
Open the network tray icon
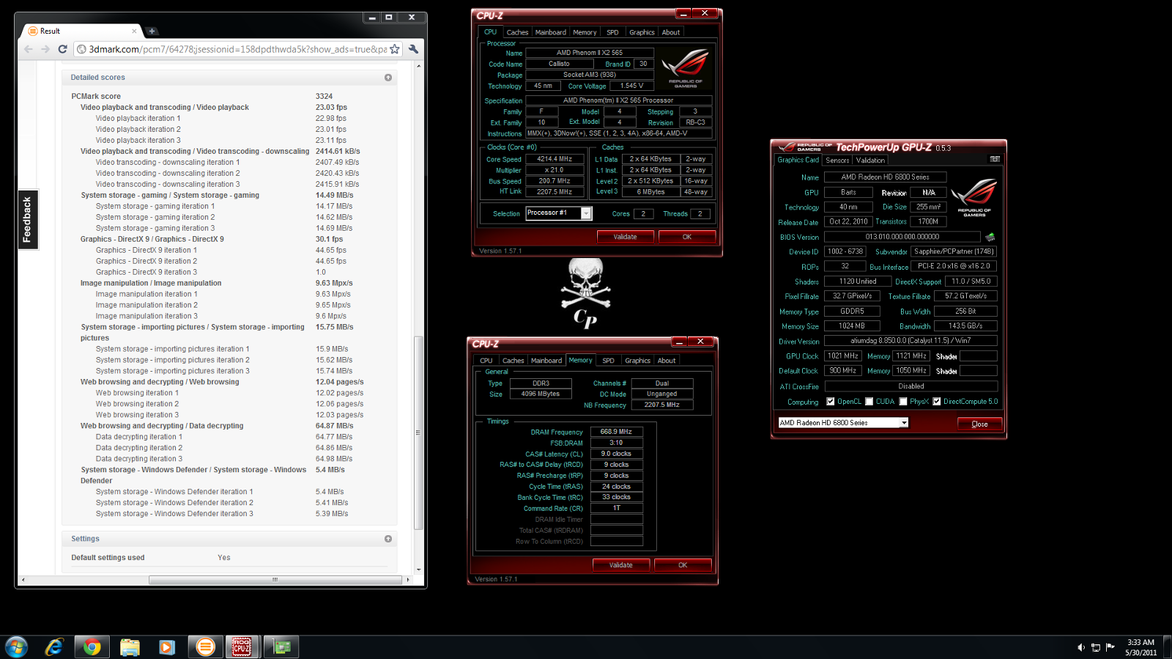(1096, 647)
